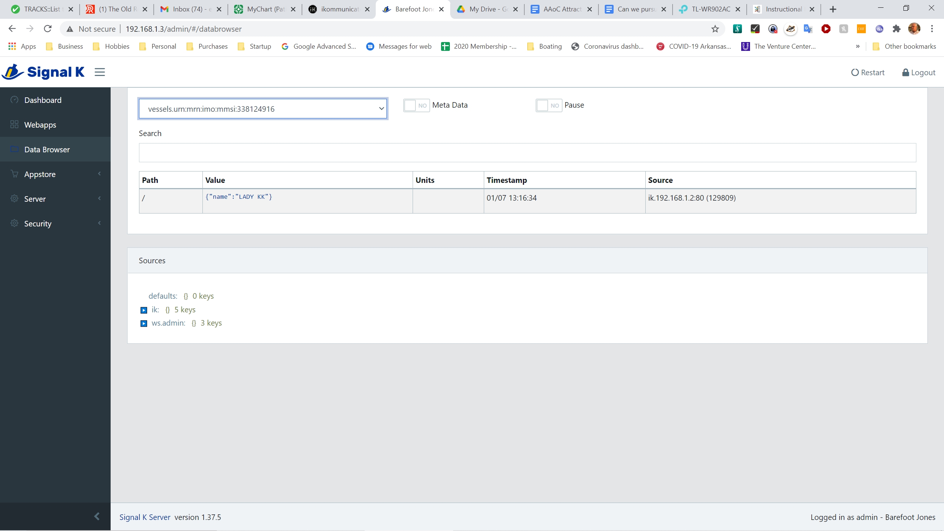Open Webapps via its grid icon

[x=14, y=125]
